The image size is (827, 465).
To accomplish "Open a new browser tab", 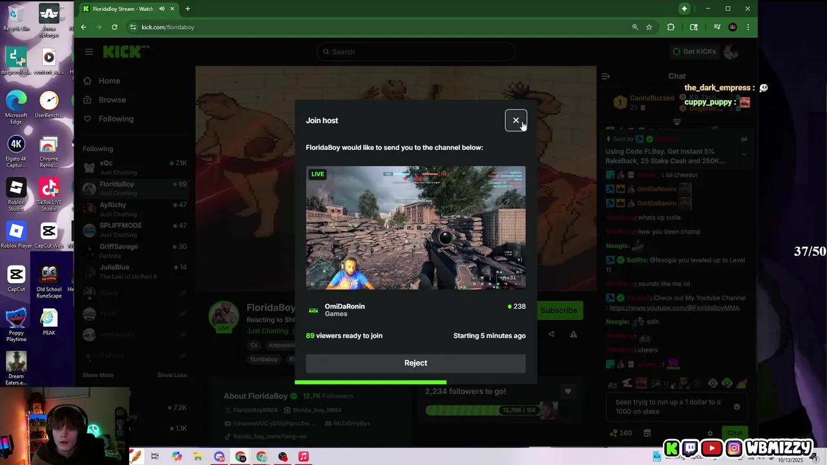I will [187, 9].
